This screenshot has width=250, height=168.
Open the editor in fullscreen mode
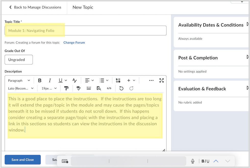[161, 81]
